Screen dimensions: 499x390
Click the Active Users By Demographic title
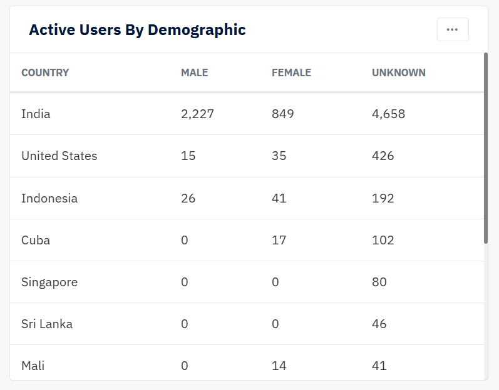coord(137,29)
